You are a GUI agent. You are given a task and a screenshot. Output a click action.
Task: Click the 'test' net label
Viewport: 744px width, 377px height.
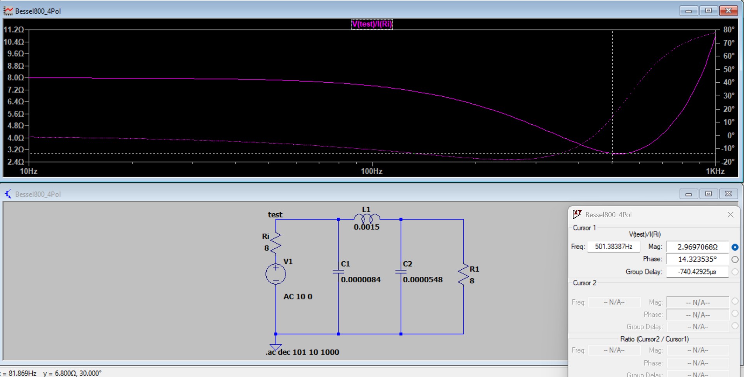[x=275, y=214]
